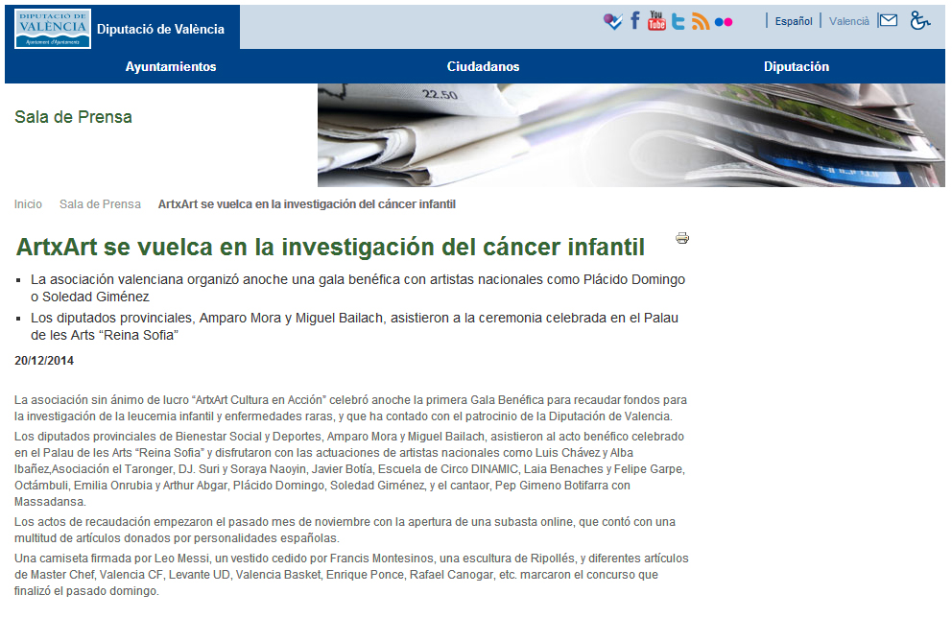952x618 pixels.
Task: Click the bullet about Plácido Domingo gala
Action: [358, 288]
